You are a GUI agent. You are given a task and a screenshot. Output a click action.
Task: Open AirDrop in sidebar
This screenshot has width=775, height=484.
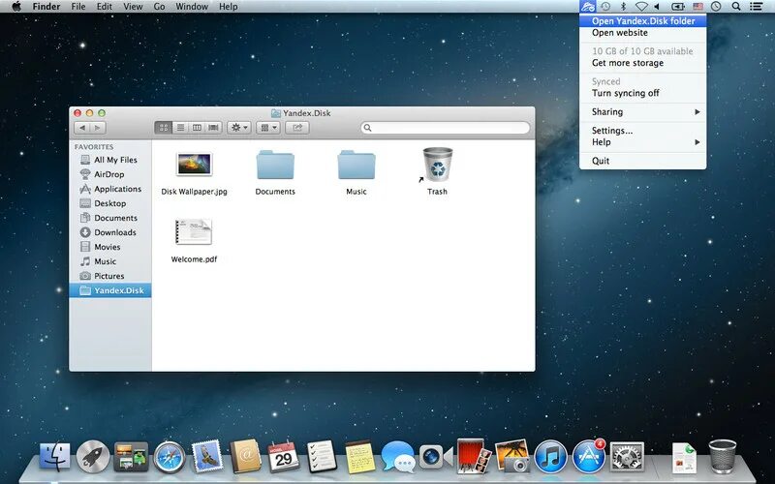click(x=108, y=174)
